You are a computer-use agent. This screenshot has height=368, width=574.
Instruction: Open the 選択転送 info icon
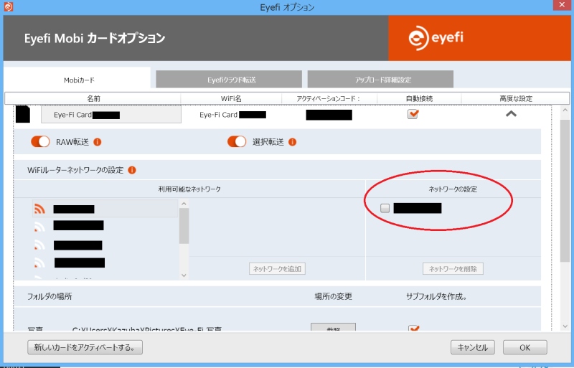[292, 142]
